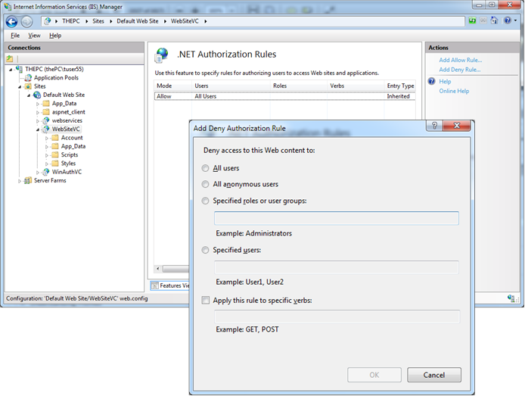Image resolution: width=525 pixels, height=396 pixels.
Task: Click the connect icon in Connections toolbar
Action: (x=10, y=59)
